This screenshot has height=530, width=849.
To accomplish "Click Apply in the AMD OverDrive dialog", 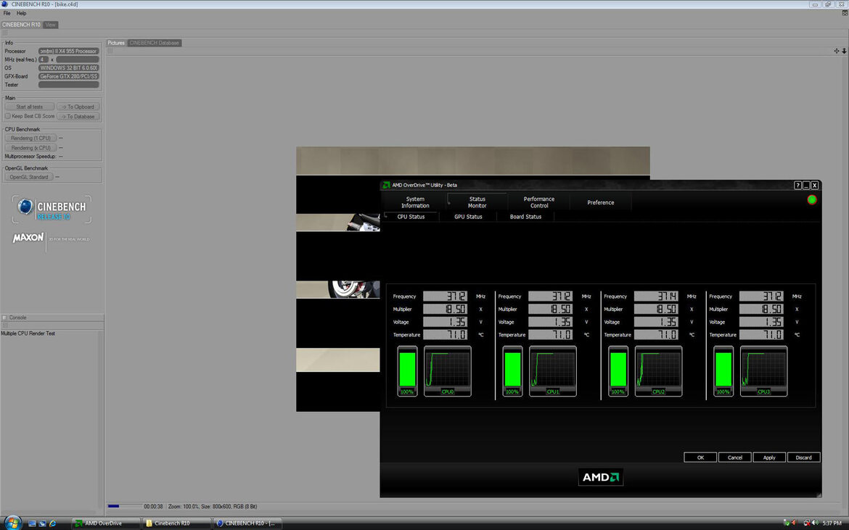I will coord(769,457).
